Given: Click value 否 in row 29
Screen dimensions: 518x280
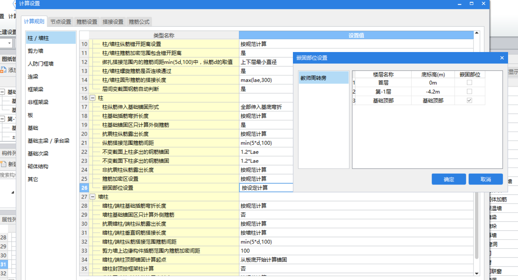Looking at the screenshot, I should [243, 215].
